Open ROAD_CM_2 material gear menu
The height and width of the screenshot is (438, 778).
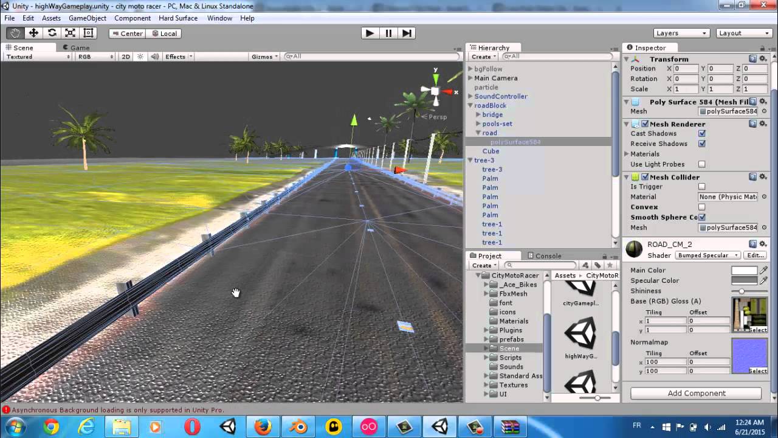point(763,244)
